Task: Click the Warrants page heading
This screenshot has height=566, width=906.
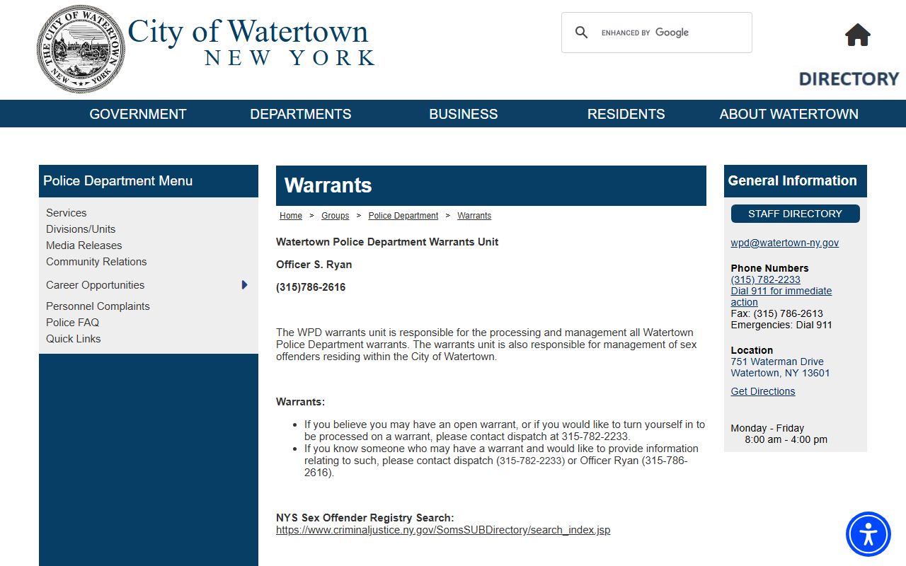Action: (328, 185)
